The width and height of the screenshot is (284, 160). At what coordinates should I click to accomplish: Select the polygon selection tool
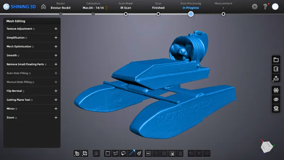point(115,153)
